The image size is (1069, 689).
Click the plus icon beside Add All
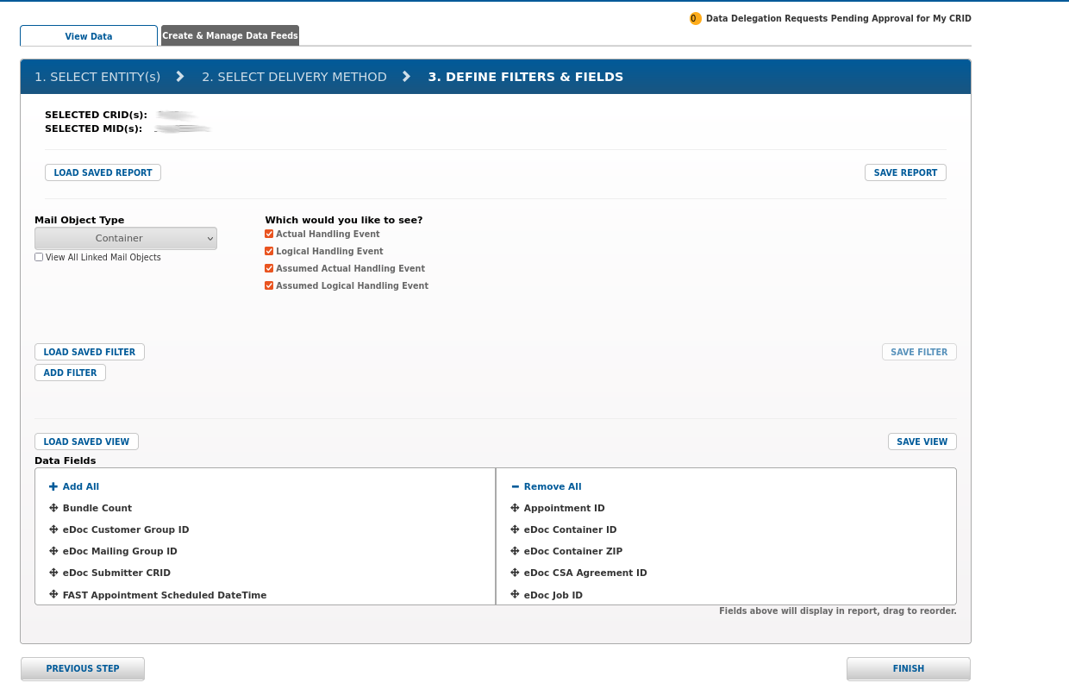(x=53, y=487)
